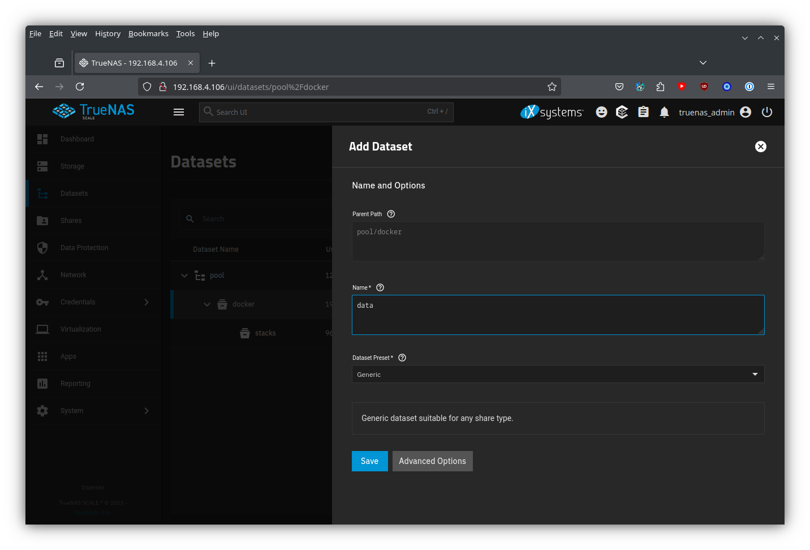Click the Save button
Screen dimensions: 810x550
click(x=369, y=461)
